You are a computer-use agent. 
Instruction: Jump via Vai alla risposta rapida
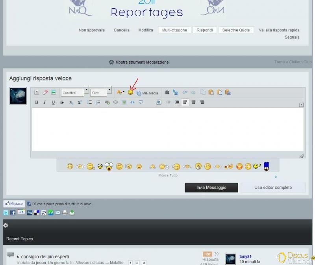click(x=279, y=30)
